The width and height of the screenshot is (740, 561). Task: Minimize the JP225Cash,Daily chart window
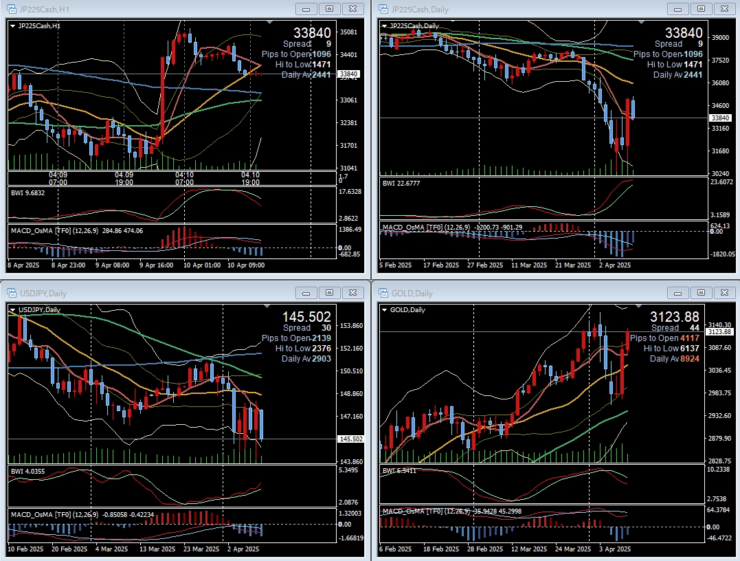tap(677, 9)
